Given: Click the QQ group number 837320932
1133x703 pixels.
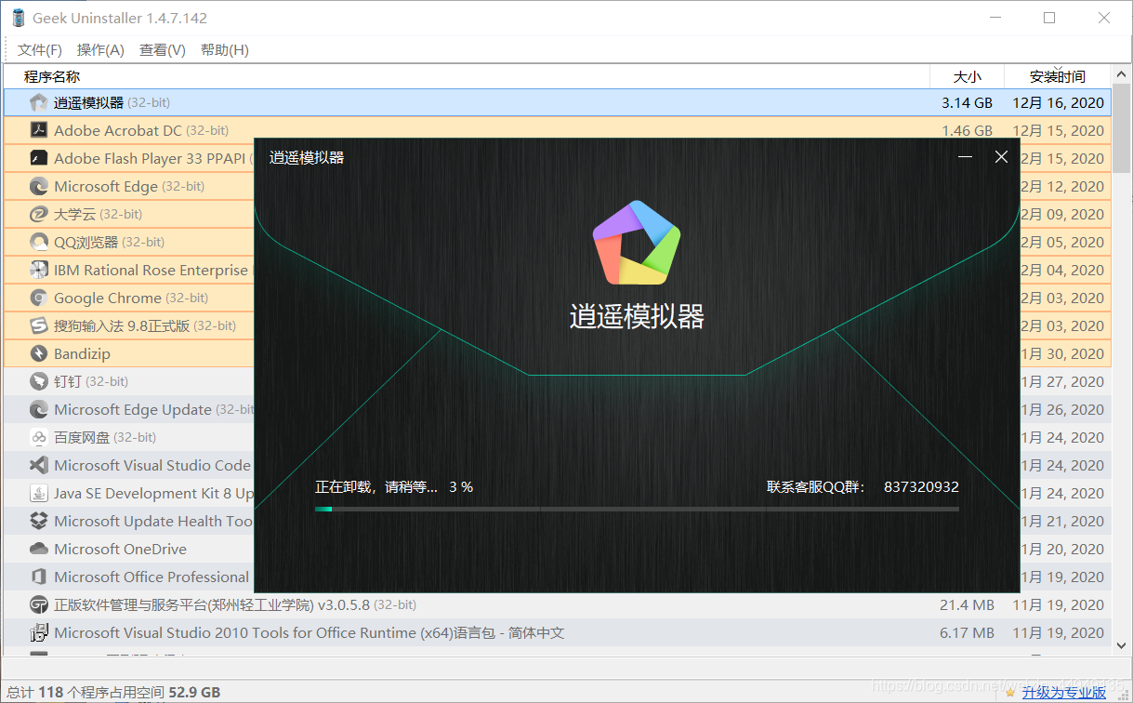Looking at the screenshot, I should 921,486.
